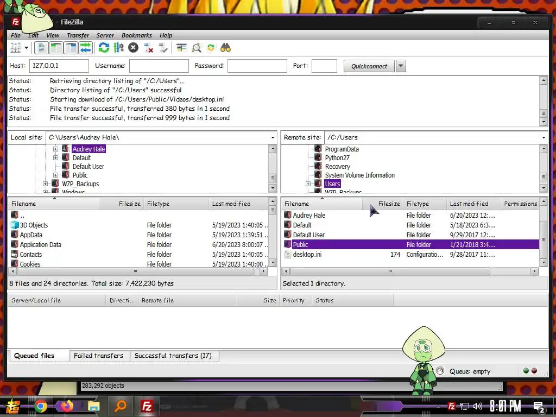Open the Site Manager dropdown arrow
This screenshot has width=556, height=417.
(x=26, y=48)
